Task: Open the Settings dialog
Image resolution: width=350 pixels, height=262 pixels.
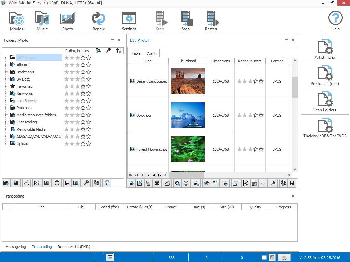Action: click(x=129, y=21)
